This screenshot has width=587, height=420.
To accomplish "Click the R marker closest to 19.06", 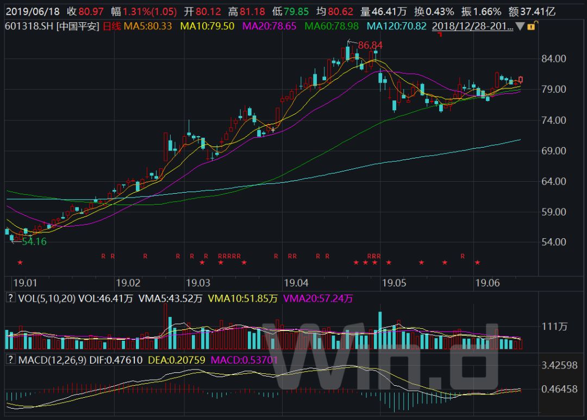I will pyautogui.click(x=463, y=256).
